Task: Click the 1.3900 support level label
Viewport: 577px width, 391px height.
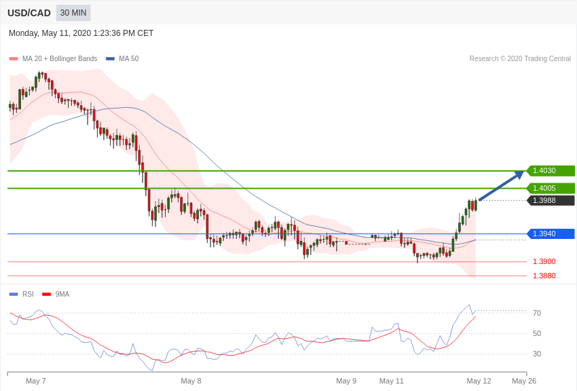Action: [544, 261]
